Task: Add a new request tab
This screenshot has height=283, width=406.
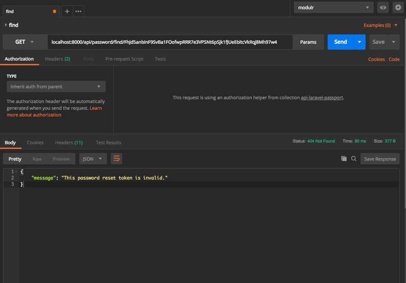Action: click(x=67, y=11)
